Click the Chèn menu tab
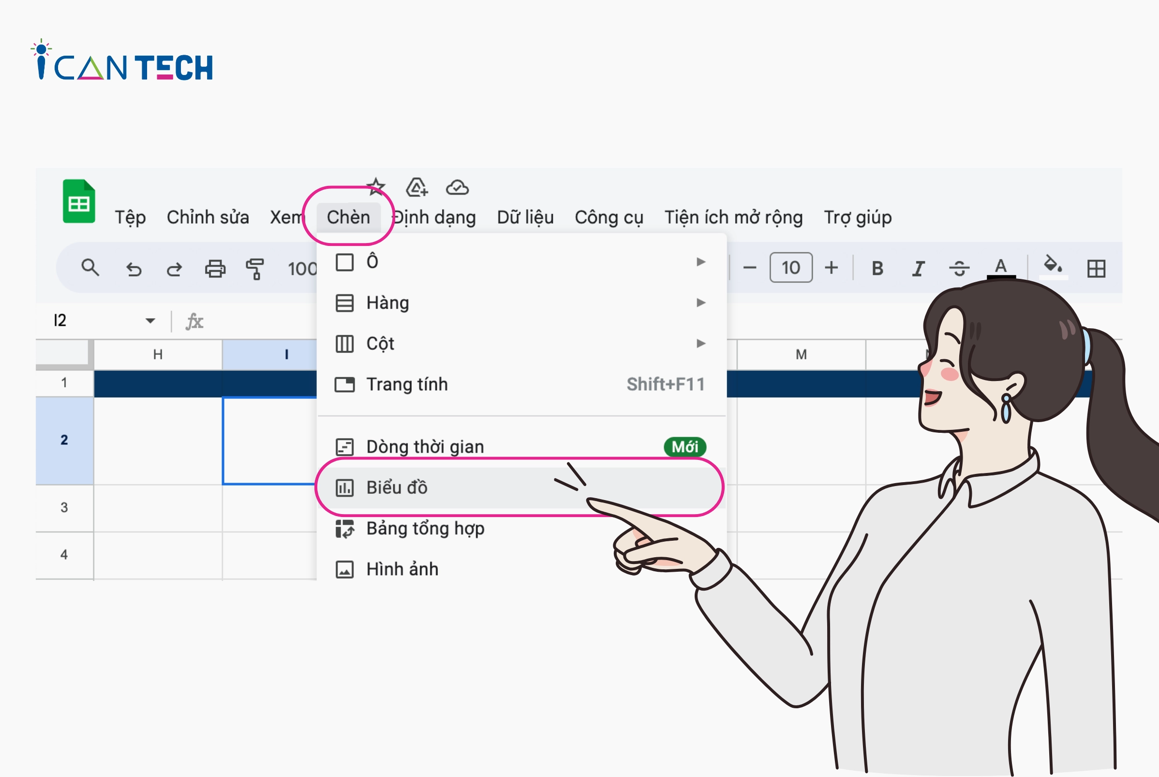 tap(348, 217)
